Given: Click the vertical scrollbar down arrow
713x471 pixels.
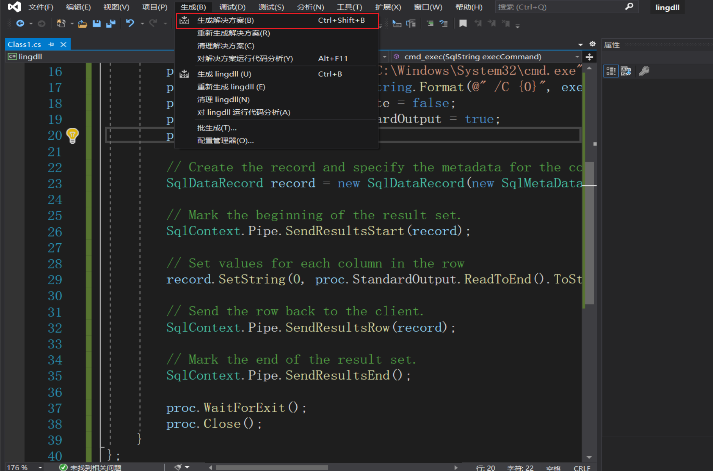Looking at the screenshot, I should (x=589, y=457).
